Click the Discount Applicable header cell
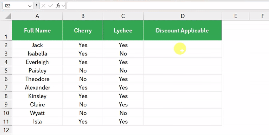269x135 pixels. pyautogui.click(x=183, y=30)
